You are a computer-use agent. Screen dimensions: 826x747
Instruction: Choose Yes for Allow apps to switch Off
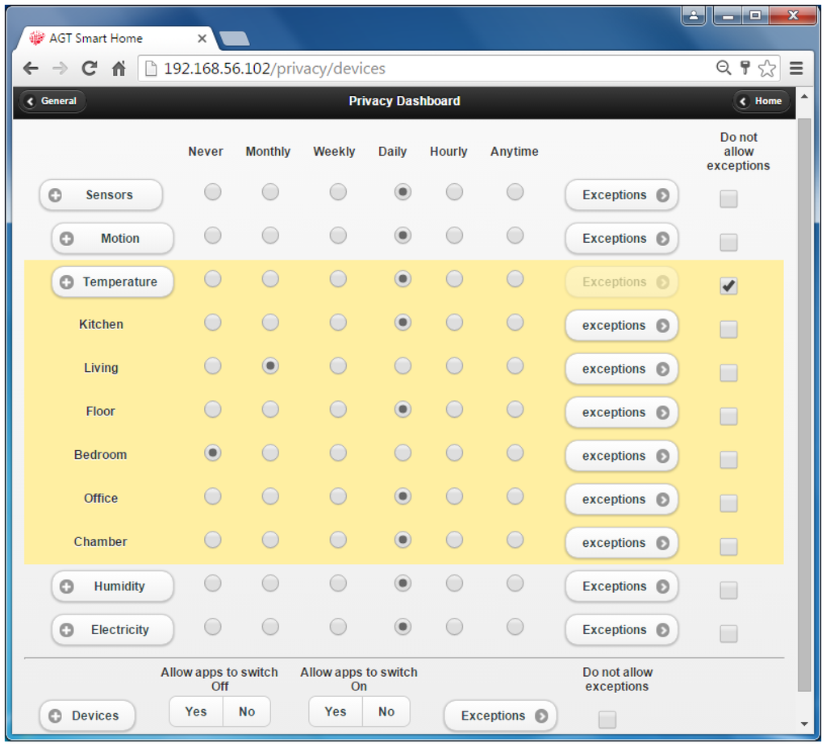pyautogui.click(x=196, y=712)
